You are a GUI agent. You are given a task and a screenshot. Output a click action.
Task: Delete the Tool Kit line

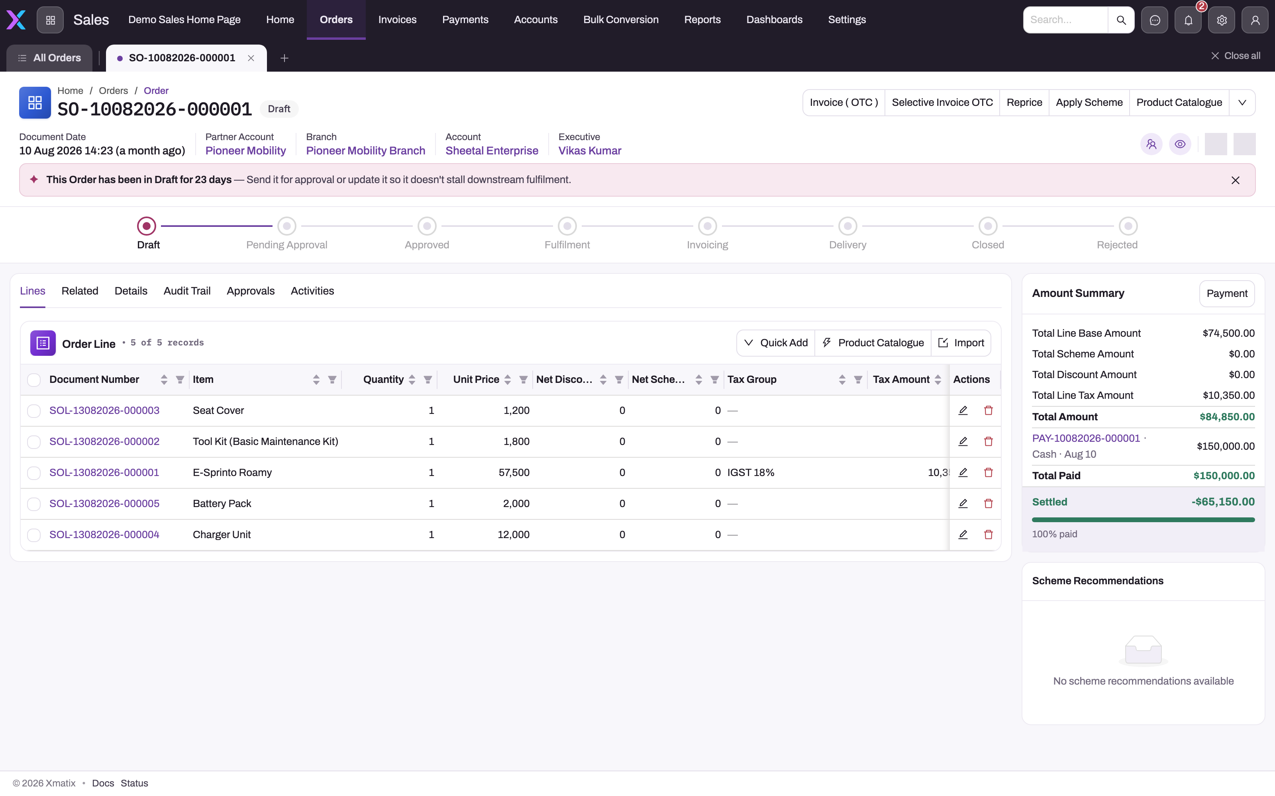coord(988,442)
